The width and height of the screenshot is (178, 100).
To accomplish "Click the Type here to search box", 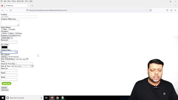I will tap(24, 98).
